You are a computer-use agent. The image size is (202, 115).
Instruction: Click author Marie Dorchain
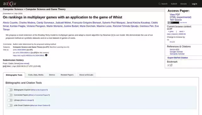tap(88, 26)
